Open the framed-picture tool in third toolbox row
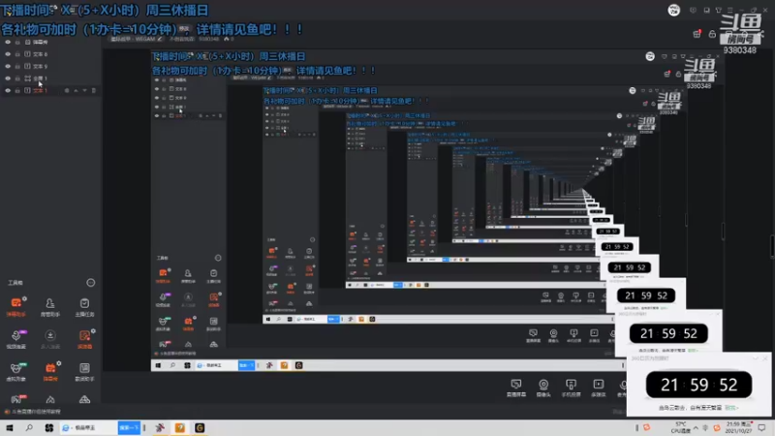Image resolution: width=775 pixels, height=436 pixels. [x=84, y=371]
